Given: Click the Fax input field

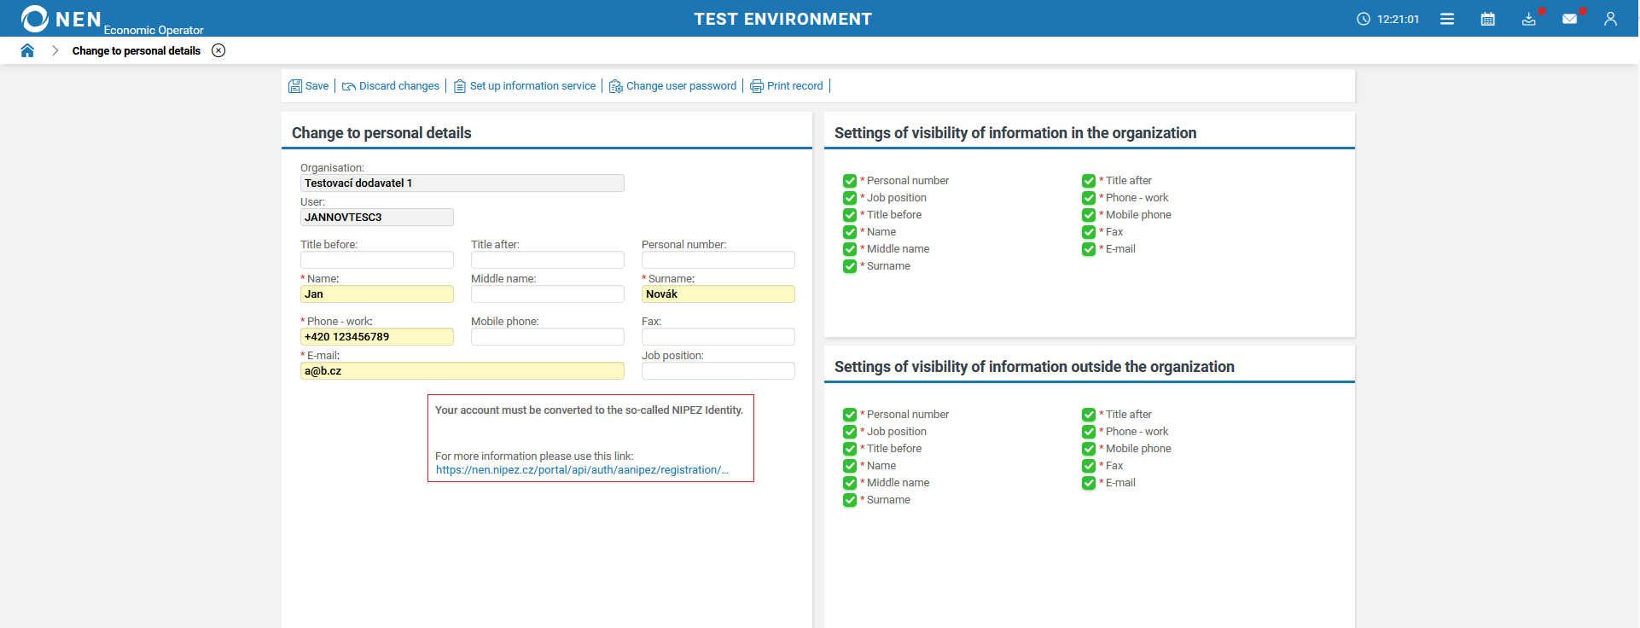Looking at the screenshot, I should 718,337.
